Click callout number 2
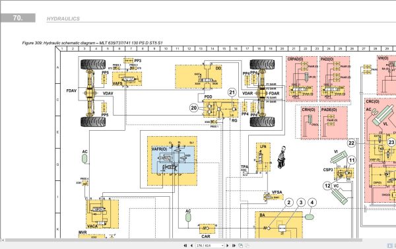 (x=289, y=203)
